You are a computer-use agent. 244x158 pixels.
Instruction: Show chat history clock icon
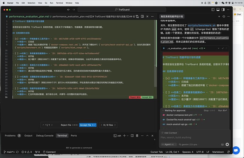coord(224,17)
